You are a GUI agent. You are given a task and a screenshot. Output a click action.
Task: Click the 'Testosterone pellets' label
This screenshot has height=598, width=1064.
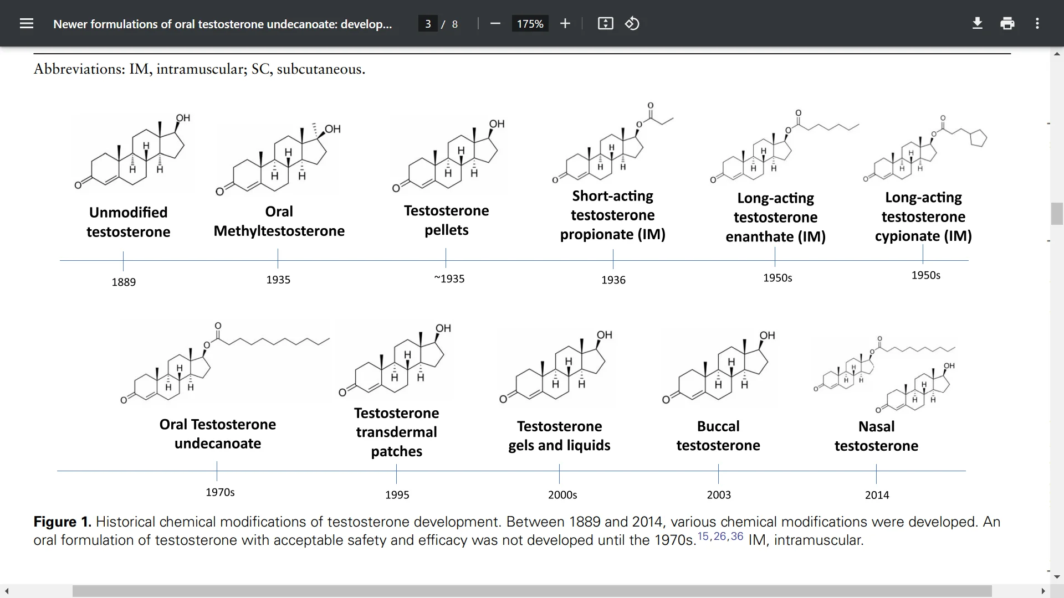446,220
